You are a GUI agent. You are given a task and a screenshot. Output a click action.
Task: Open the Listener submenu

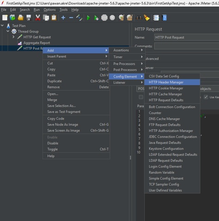pos(127,83)
